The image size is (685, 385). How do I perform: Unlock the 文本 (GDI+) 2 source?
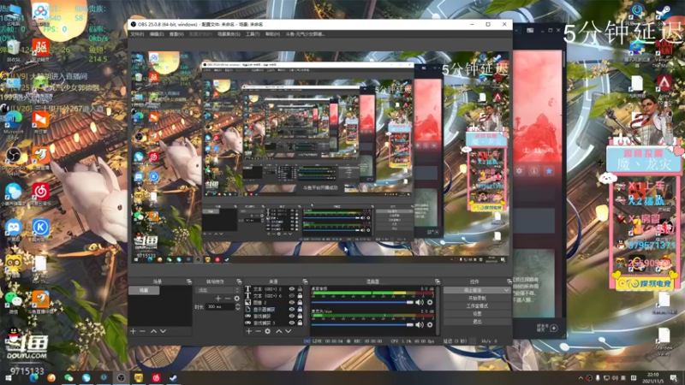coord(300,289)
